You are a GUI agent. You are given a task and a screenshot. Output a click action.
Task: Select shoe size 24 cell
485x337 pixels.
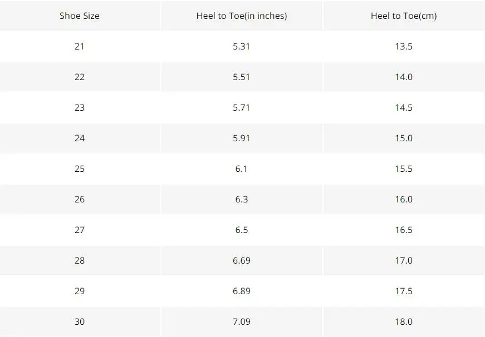pos(80,138)
